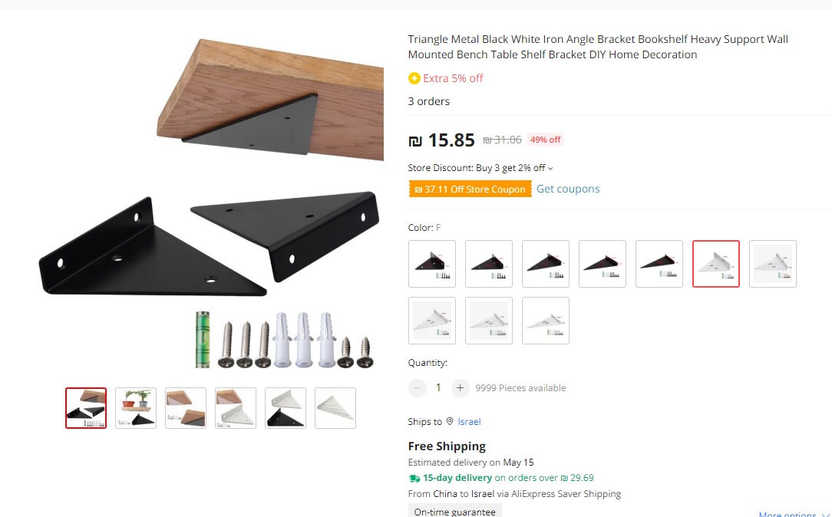Select the currently highlighted white bracket swatch F
The width and height of the screenshot is (832, 517).
pos(716,264)
